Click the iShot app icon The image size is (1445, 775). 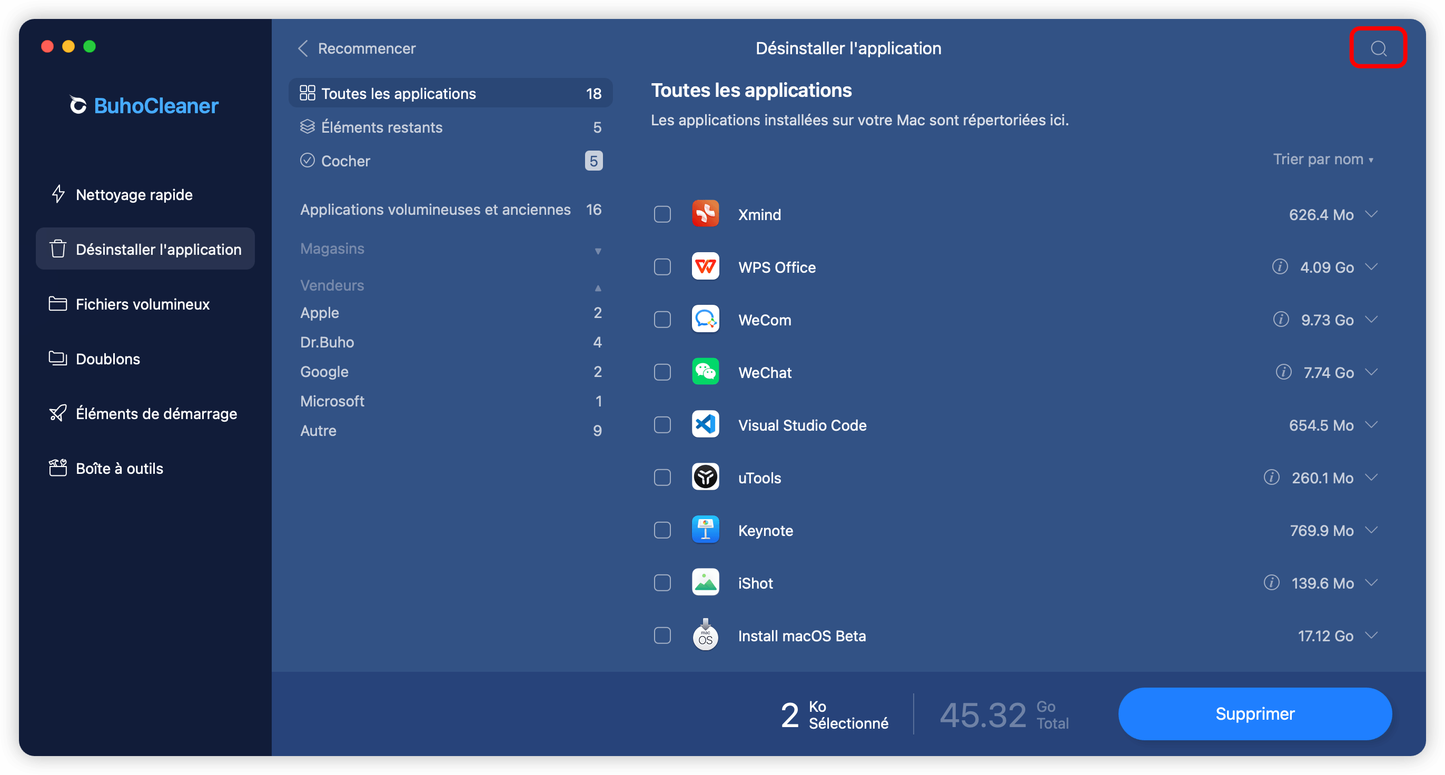point(705,583)
